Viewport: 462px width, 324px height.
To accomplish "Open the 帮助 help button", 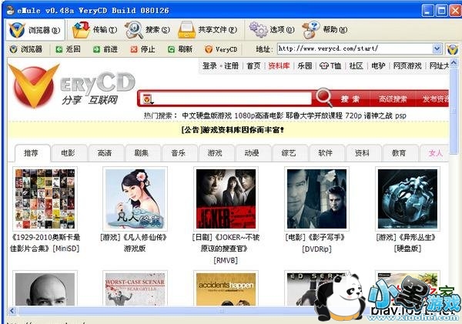I will (x=325, y=29).
